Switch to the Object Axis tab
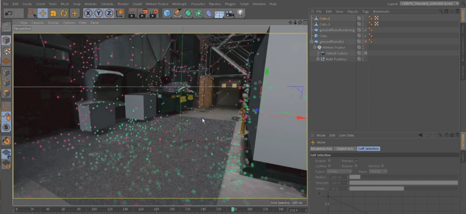The width and height of the screenshot is (466, 214). point(345,149)
